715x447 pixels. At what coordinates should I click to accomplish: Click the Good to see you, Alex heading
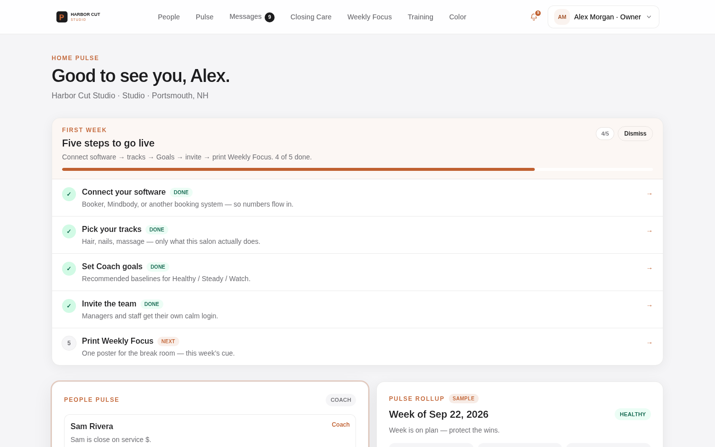tap(141, 76)
